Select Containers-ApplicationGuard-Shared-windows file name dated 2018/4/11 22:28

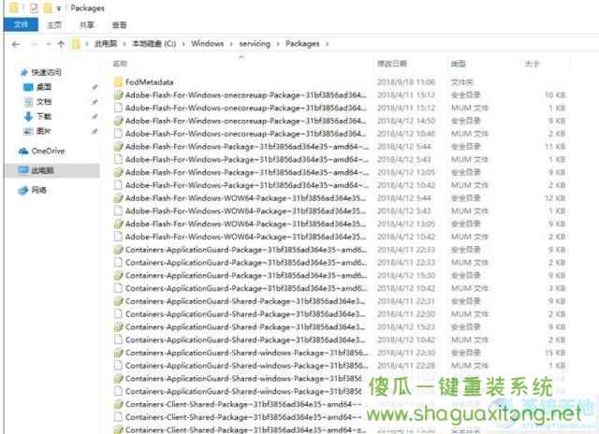point(247,366)
